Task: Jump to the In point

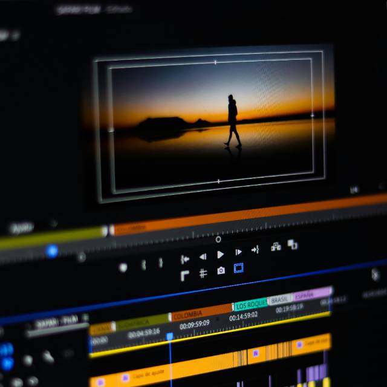Action: (185, 259)
